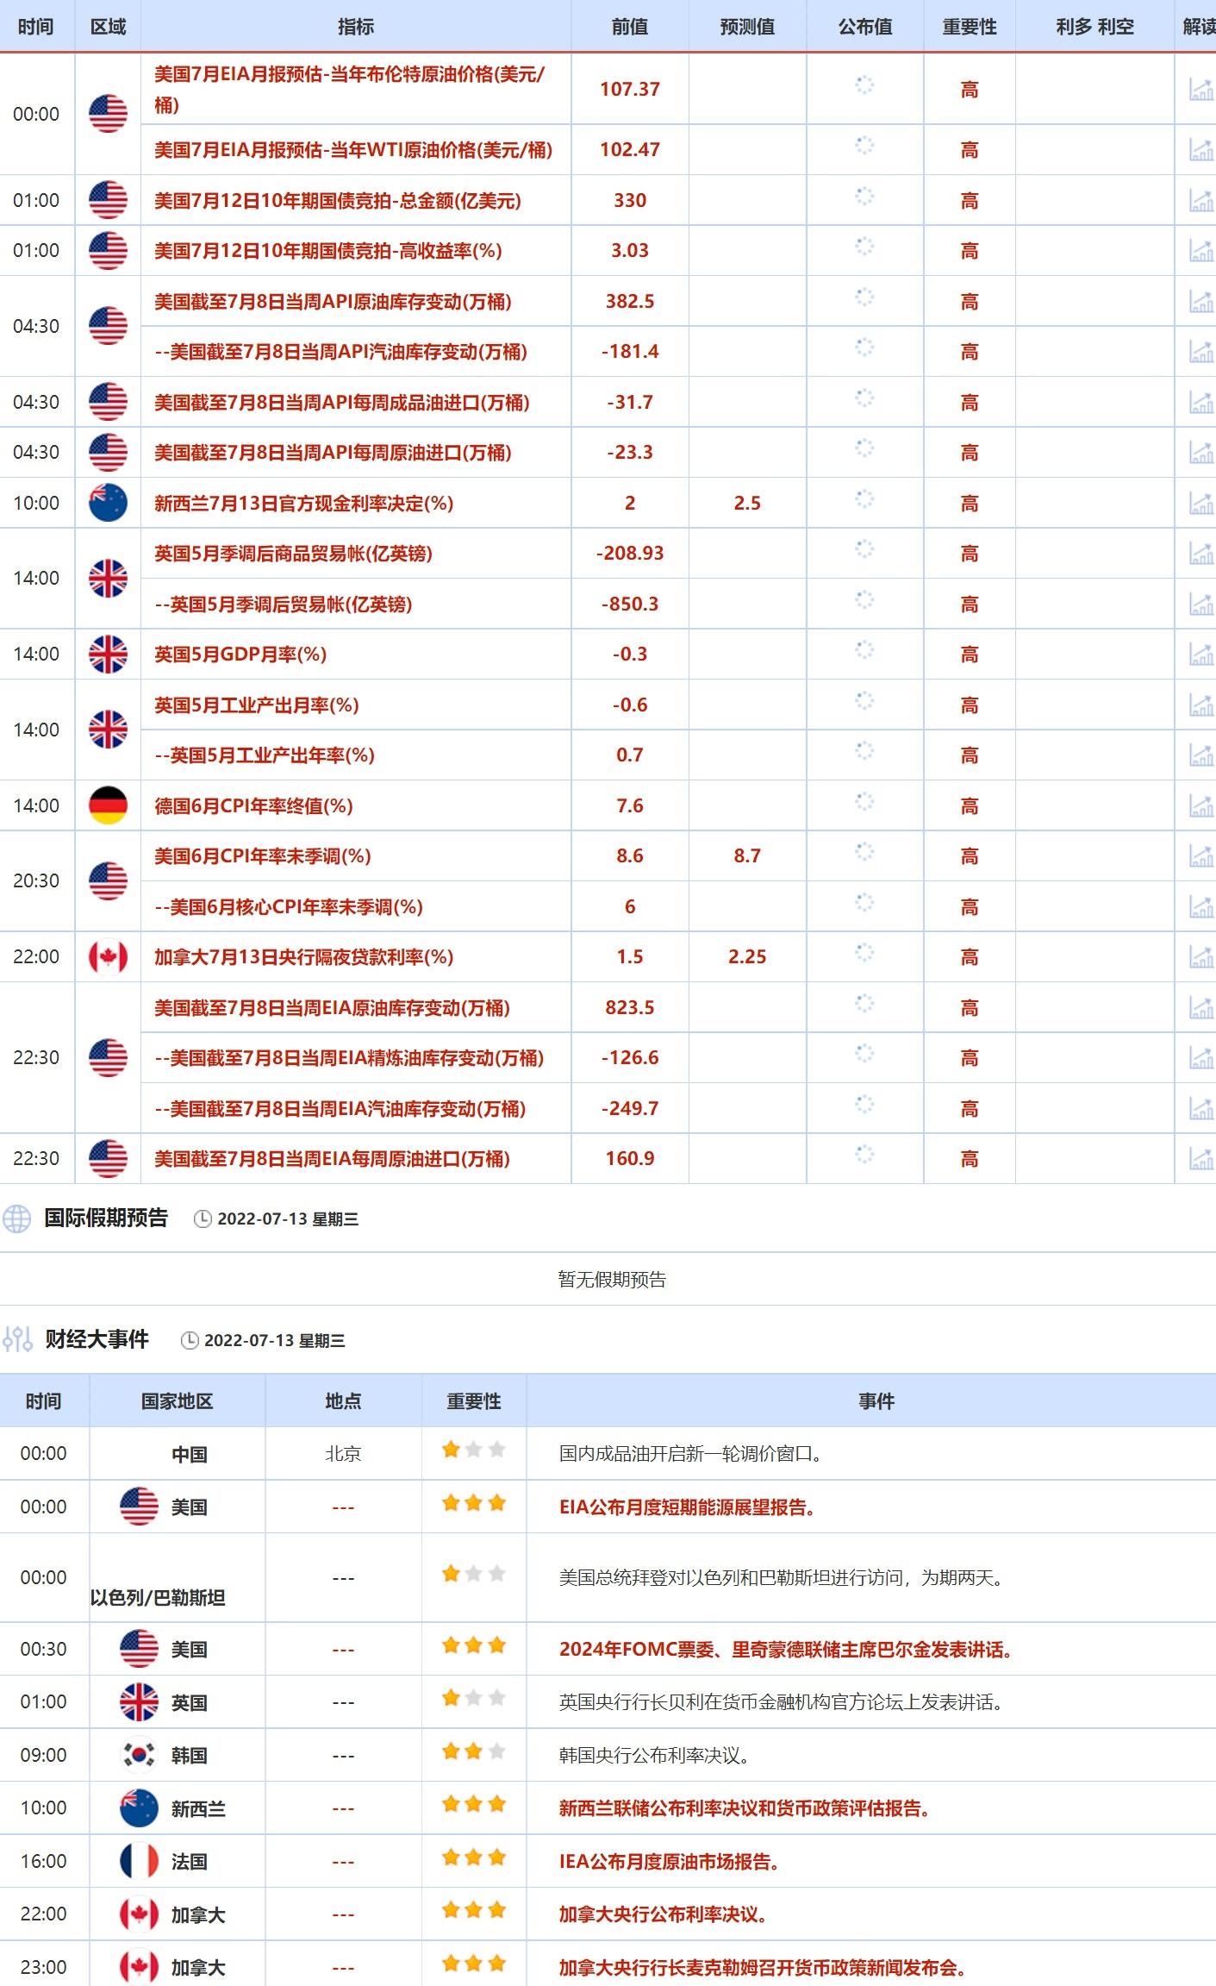Open chart icon for Canada overnight rate row
The image size is (1216, 1986).
click(1200, 957)
